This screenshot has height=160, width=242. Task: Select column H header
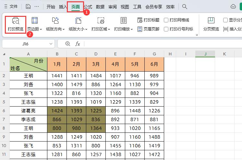click(x=170, y=54)
